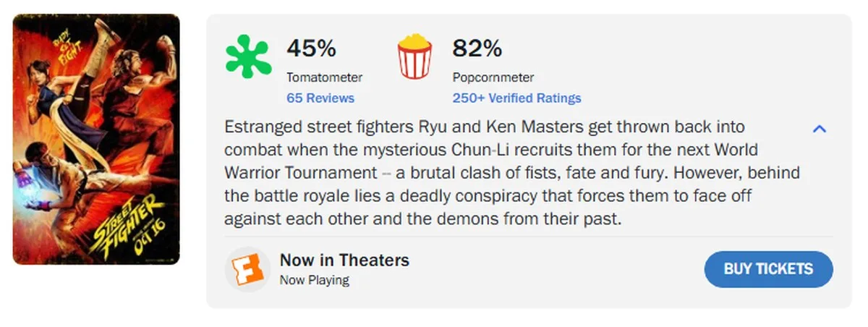Open the 65 Reviews link

pos(320,98)
